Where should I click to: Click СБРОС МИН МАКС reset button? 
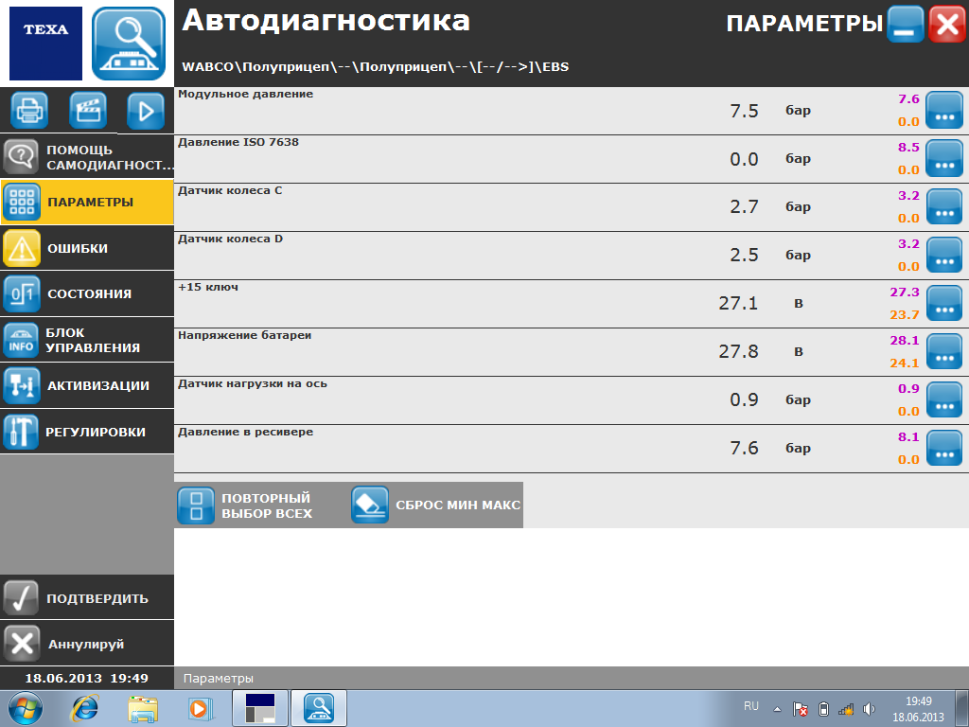click(436, 505)
